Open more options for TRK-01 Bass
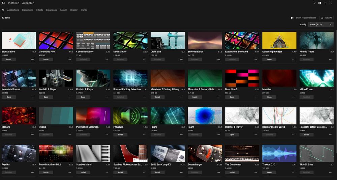Screen dimensions: 337x180 [330, 173]
